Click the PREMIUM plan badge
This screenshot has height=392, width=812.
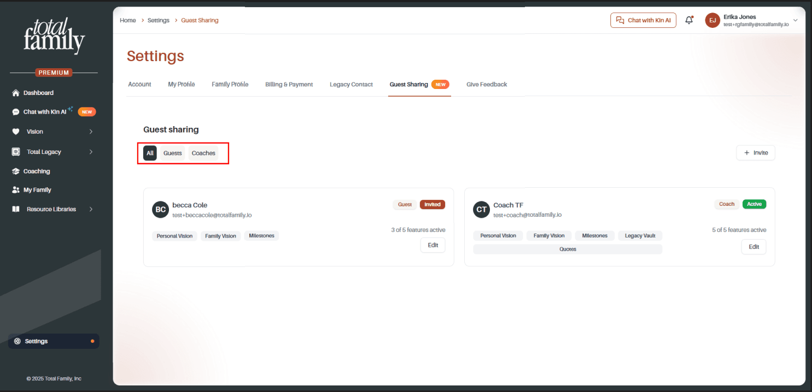pyautogui.click(x=54, y=73)
